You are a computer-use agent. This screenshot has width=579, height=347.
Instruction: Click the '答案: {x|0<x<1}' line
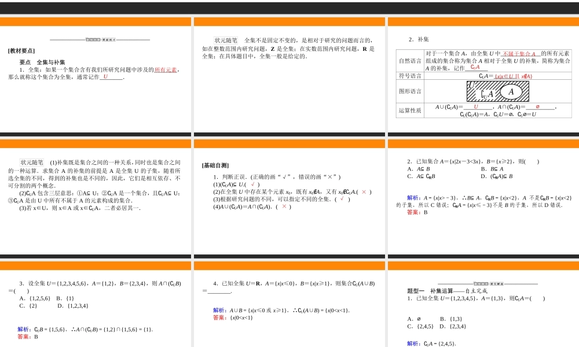[x=233, y=318]
